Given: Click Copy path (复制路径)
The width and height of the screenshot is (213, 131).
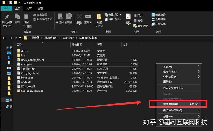Looking at the screenshot, I should 40,15.
